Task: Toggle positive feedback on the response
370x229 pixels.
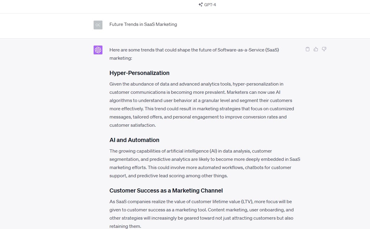Action: pos(316,49)
